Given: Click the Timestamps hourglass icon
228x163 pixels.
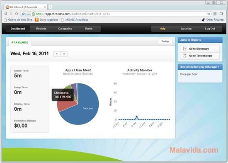Looking at the screenshot, I should (185, 56).
